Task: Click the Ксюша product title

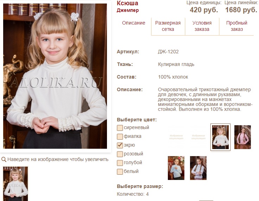Action: point(127,3)
